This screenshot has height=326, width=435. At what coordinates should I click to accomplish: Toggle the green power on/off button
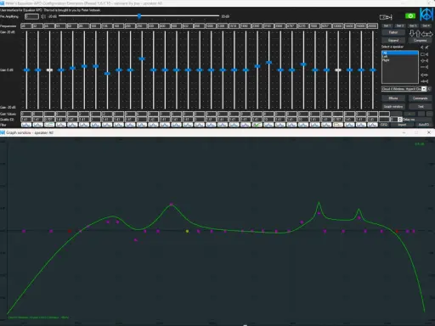410,16
